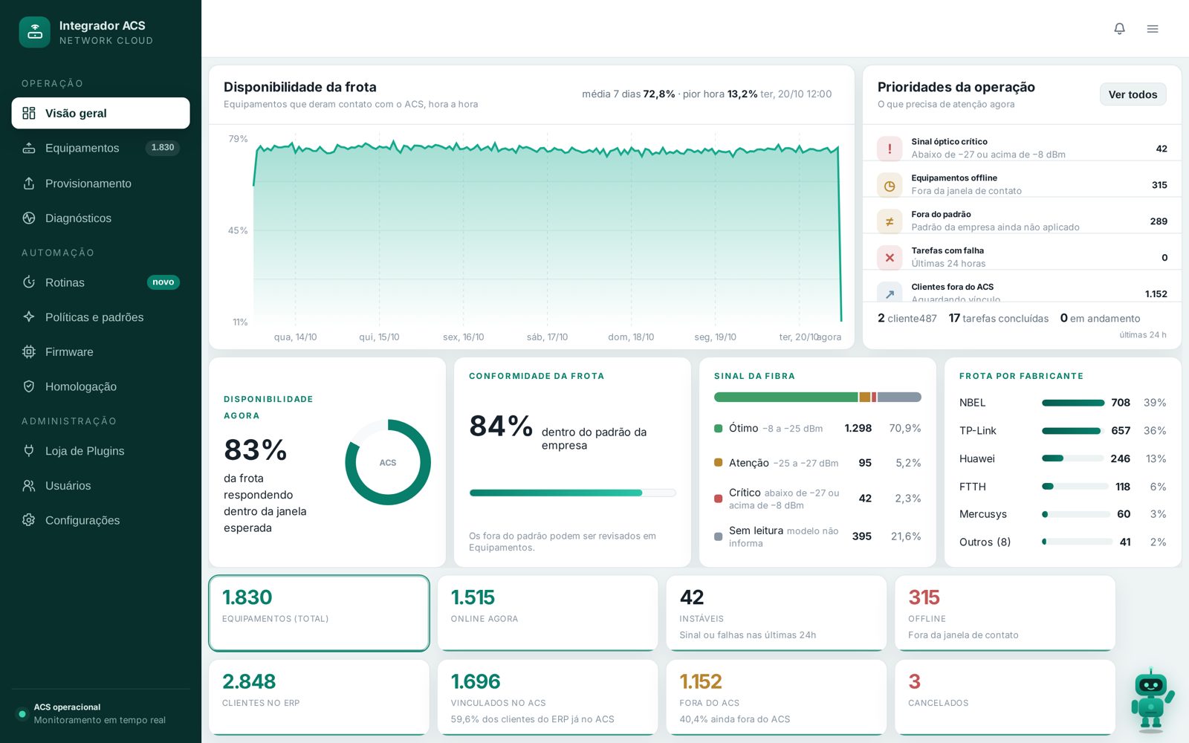Open the hamburger menu icon
Image resolution: width=1189 pixels, height=743 pixels.
pyautogui.click(x=1153, y=28)
